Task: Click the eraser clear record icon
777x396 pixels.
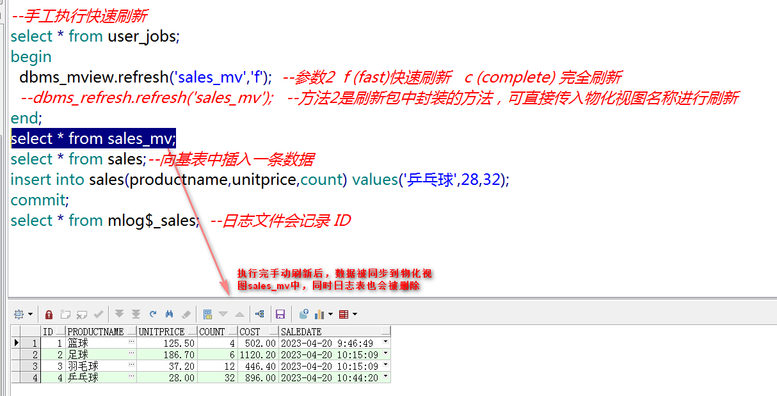Action: pos(186,314)
